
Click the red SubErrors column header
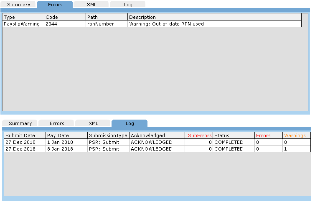pos(199,135)
